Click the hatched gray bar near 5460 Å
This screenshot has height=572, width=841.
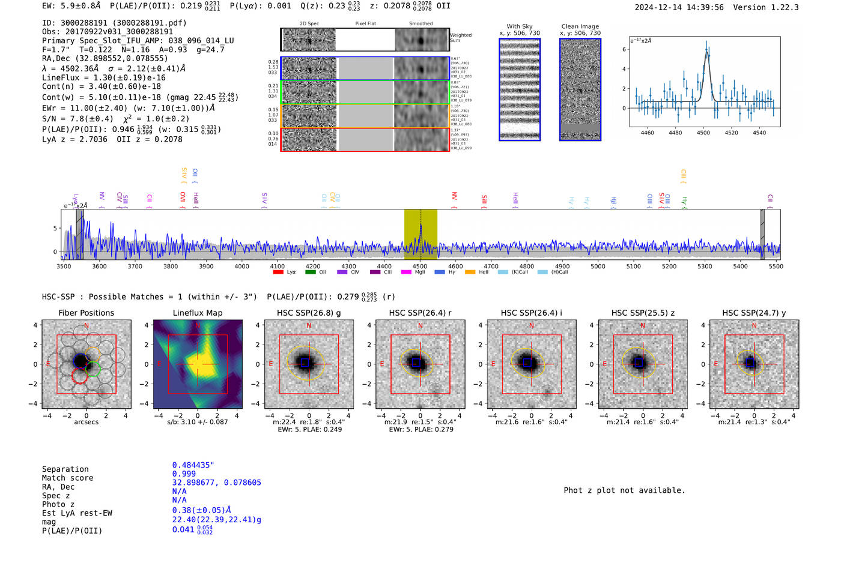coord(762,234)
